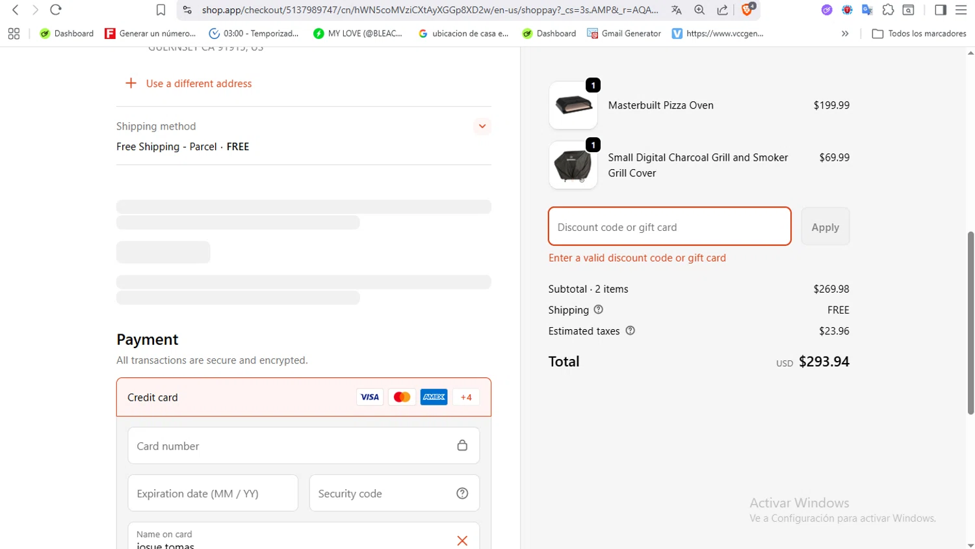
Task: Open Brave Shields lion icon
Action: pos(747,9)
